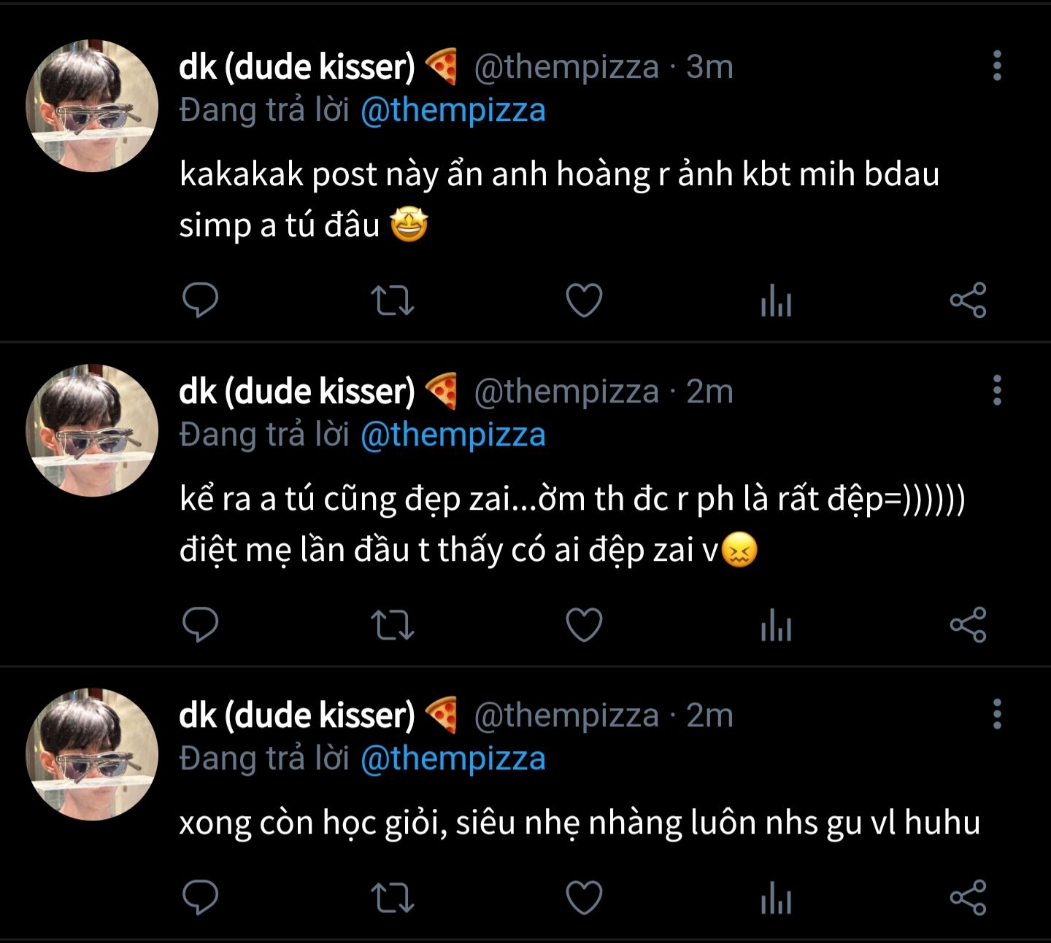
Task: Like the tweet posted 3m ago
Action: point(585,300)
